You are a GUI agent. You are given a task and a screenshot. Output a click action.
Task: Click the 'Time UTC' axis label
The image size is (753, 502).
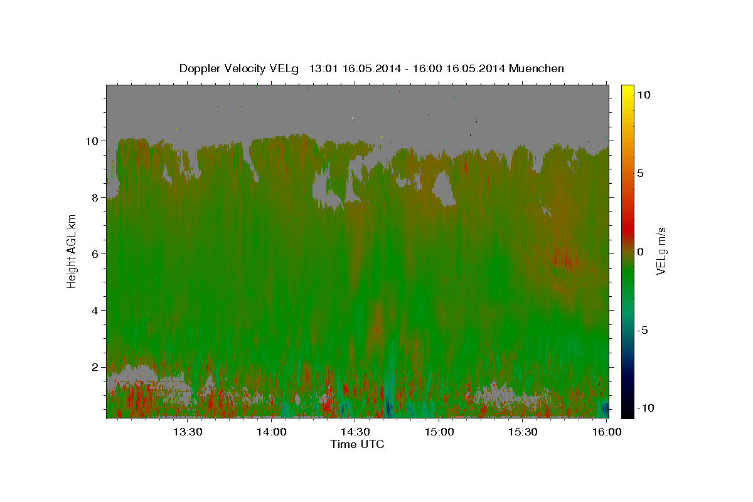[x=357, y=445]
